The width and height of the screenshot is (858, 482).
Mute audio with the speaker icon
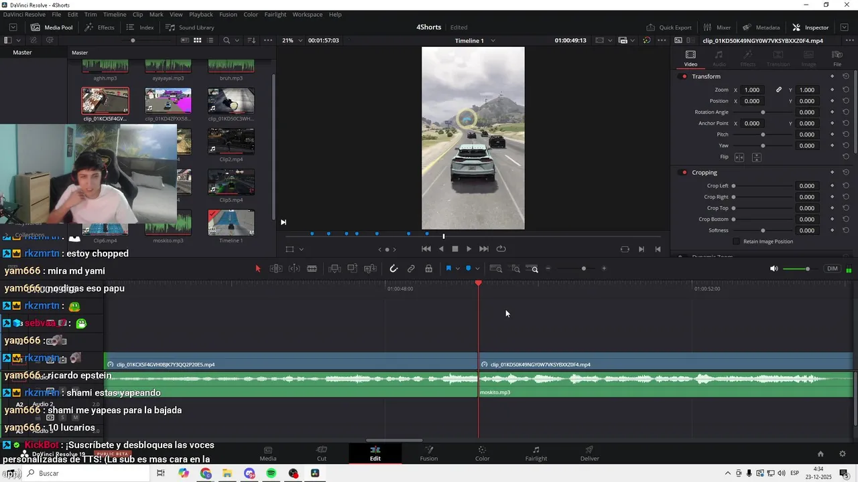[774, 268]
